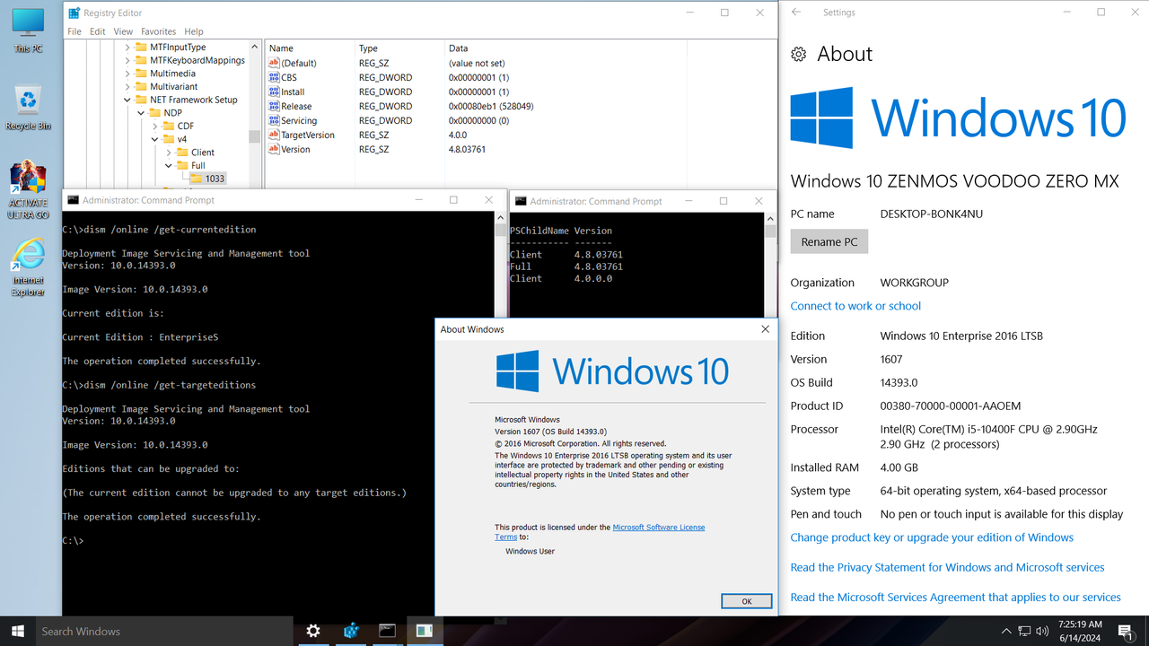The image size is (1149, 646).
Task: Open Registry Editor File menu
Action: 75,31
